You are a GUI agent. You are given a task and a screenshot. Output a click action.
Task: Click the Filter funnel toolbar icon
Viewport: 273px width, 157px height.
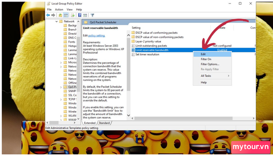[x=92, y=15]
